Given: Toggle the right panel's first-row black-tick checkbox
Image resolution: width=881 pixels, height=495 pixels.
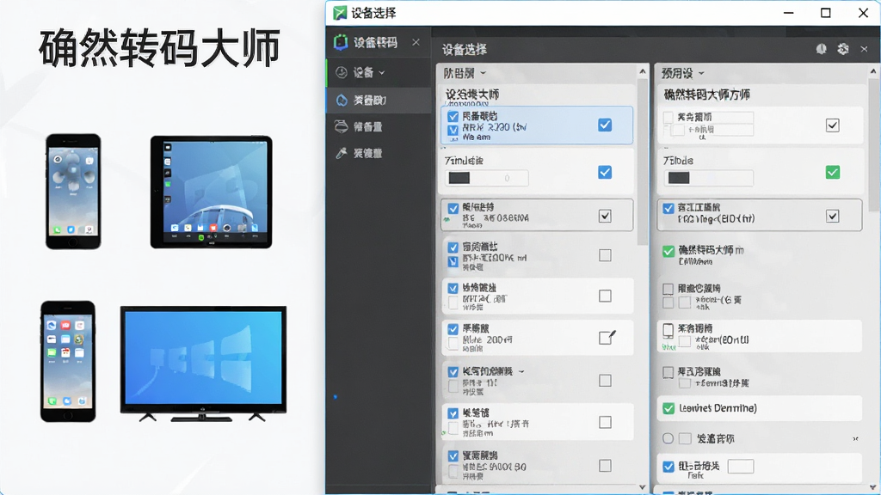Looking at the screenshot, I should coord(833,125).
